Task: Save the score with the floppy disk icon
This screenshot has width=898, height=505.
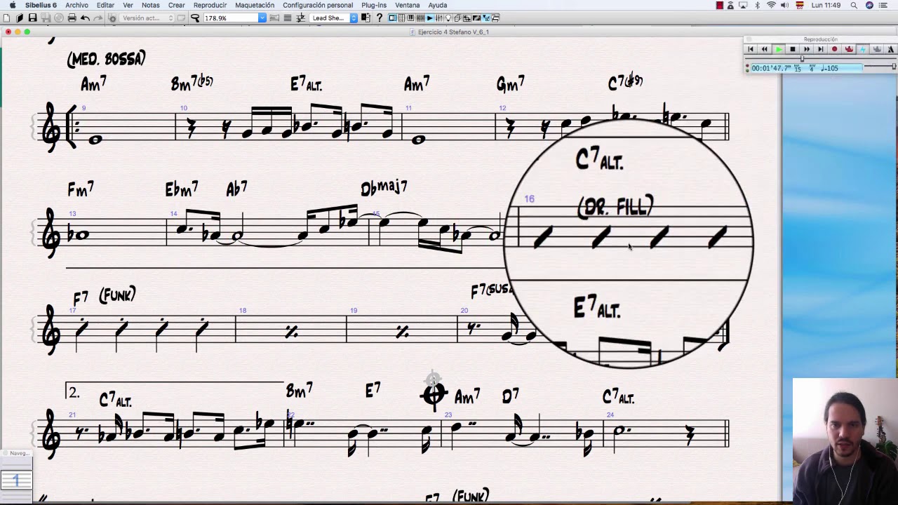Action: (32, 18)
